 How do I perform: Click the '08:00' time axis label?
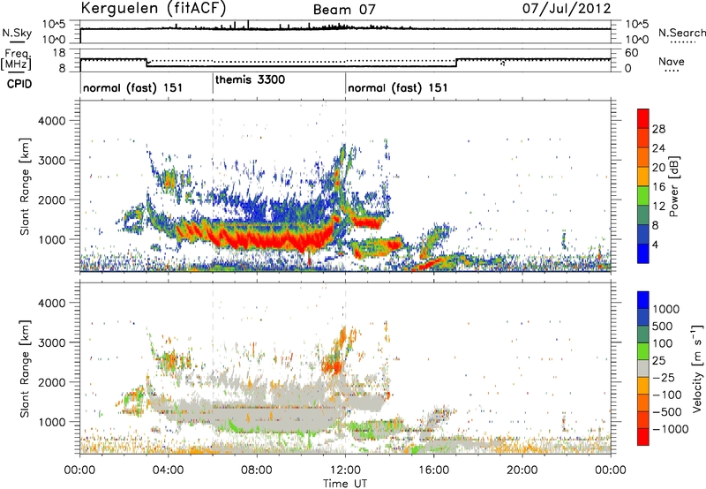pos(256,470)
